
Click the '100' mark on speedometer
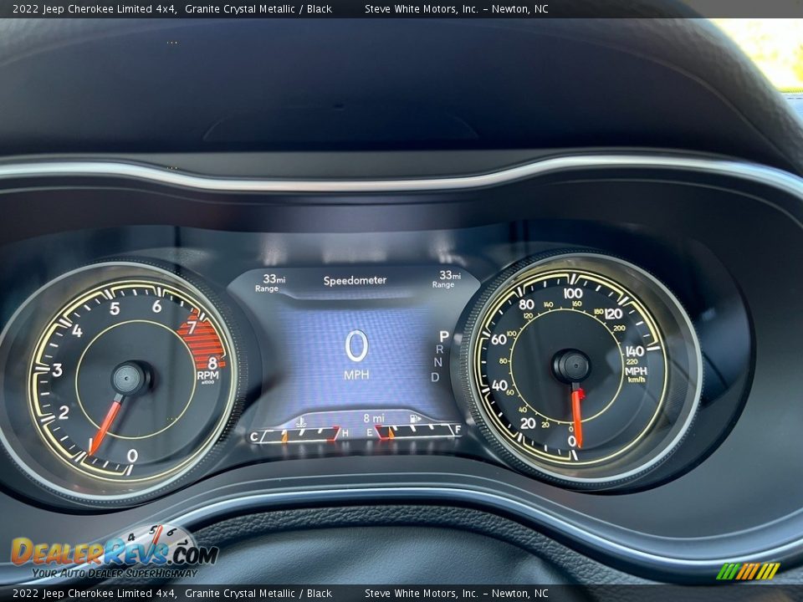click(572, 293)
